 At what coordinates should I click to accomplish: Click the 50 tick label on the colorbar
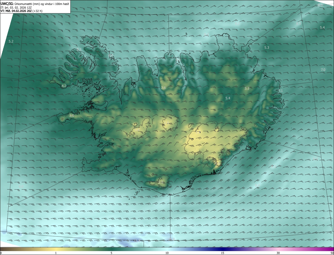(x=332, y=253)
